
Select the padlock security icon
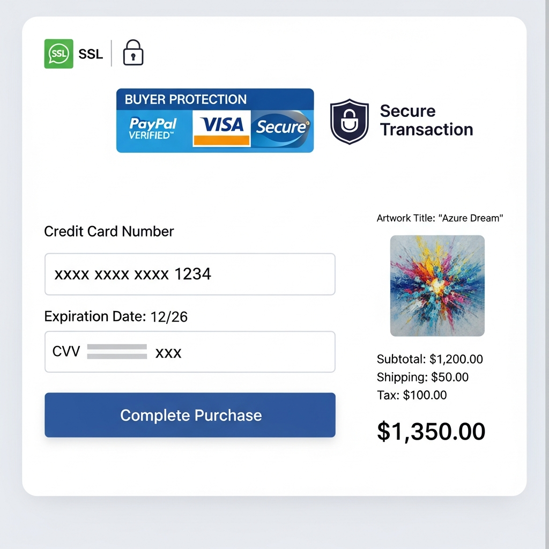133,53
